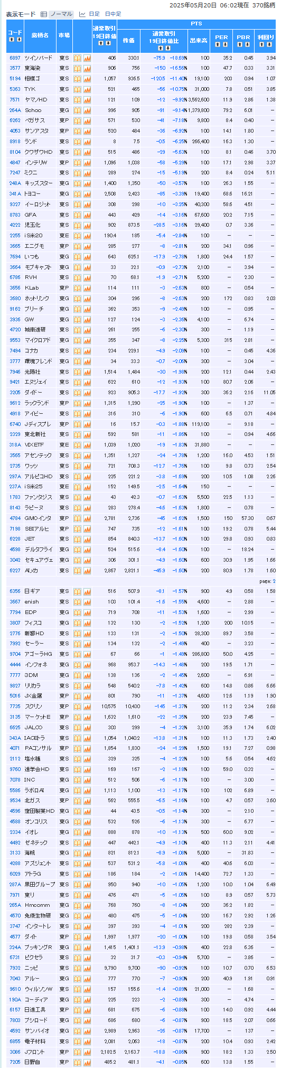Click 3,562,600 volume value
Screen dimensions: 281x1068
(199, 100)
